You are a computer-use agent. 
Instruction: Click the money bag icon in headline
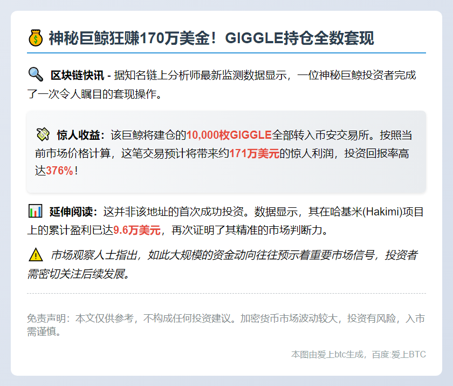pos(35,38)
